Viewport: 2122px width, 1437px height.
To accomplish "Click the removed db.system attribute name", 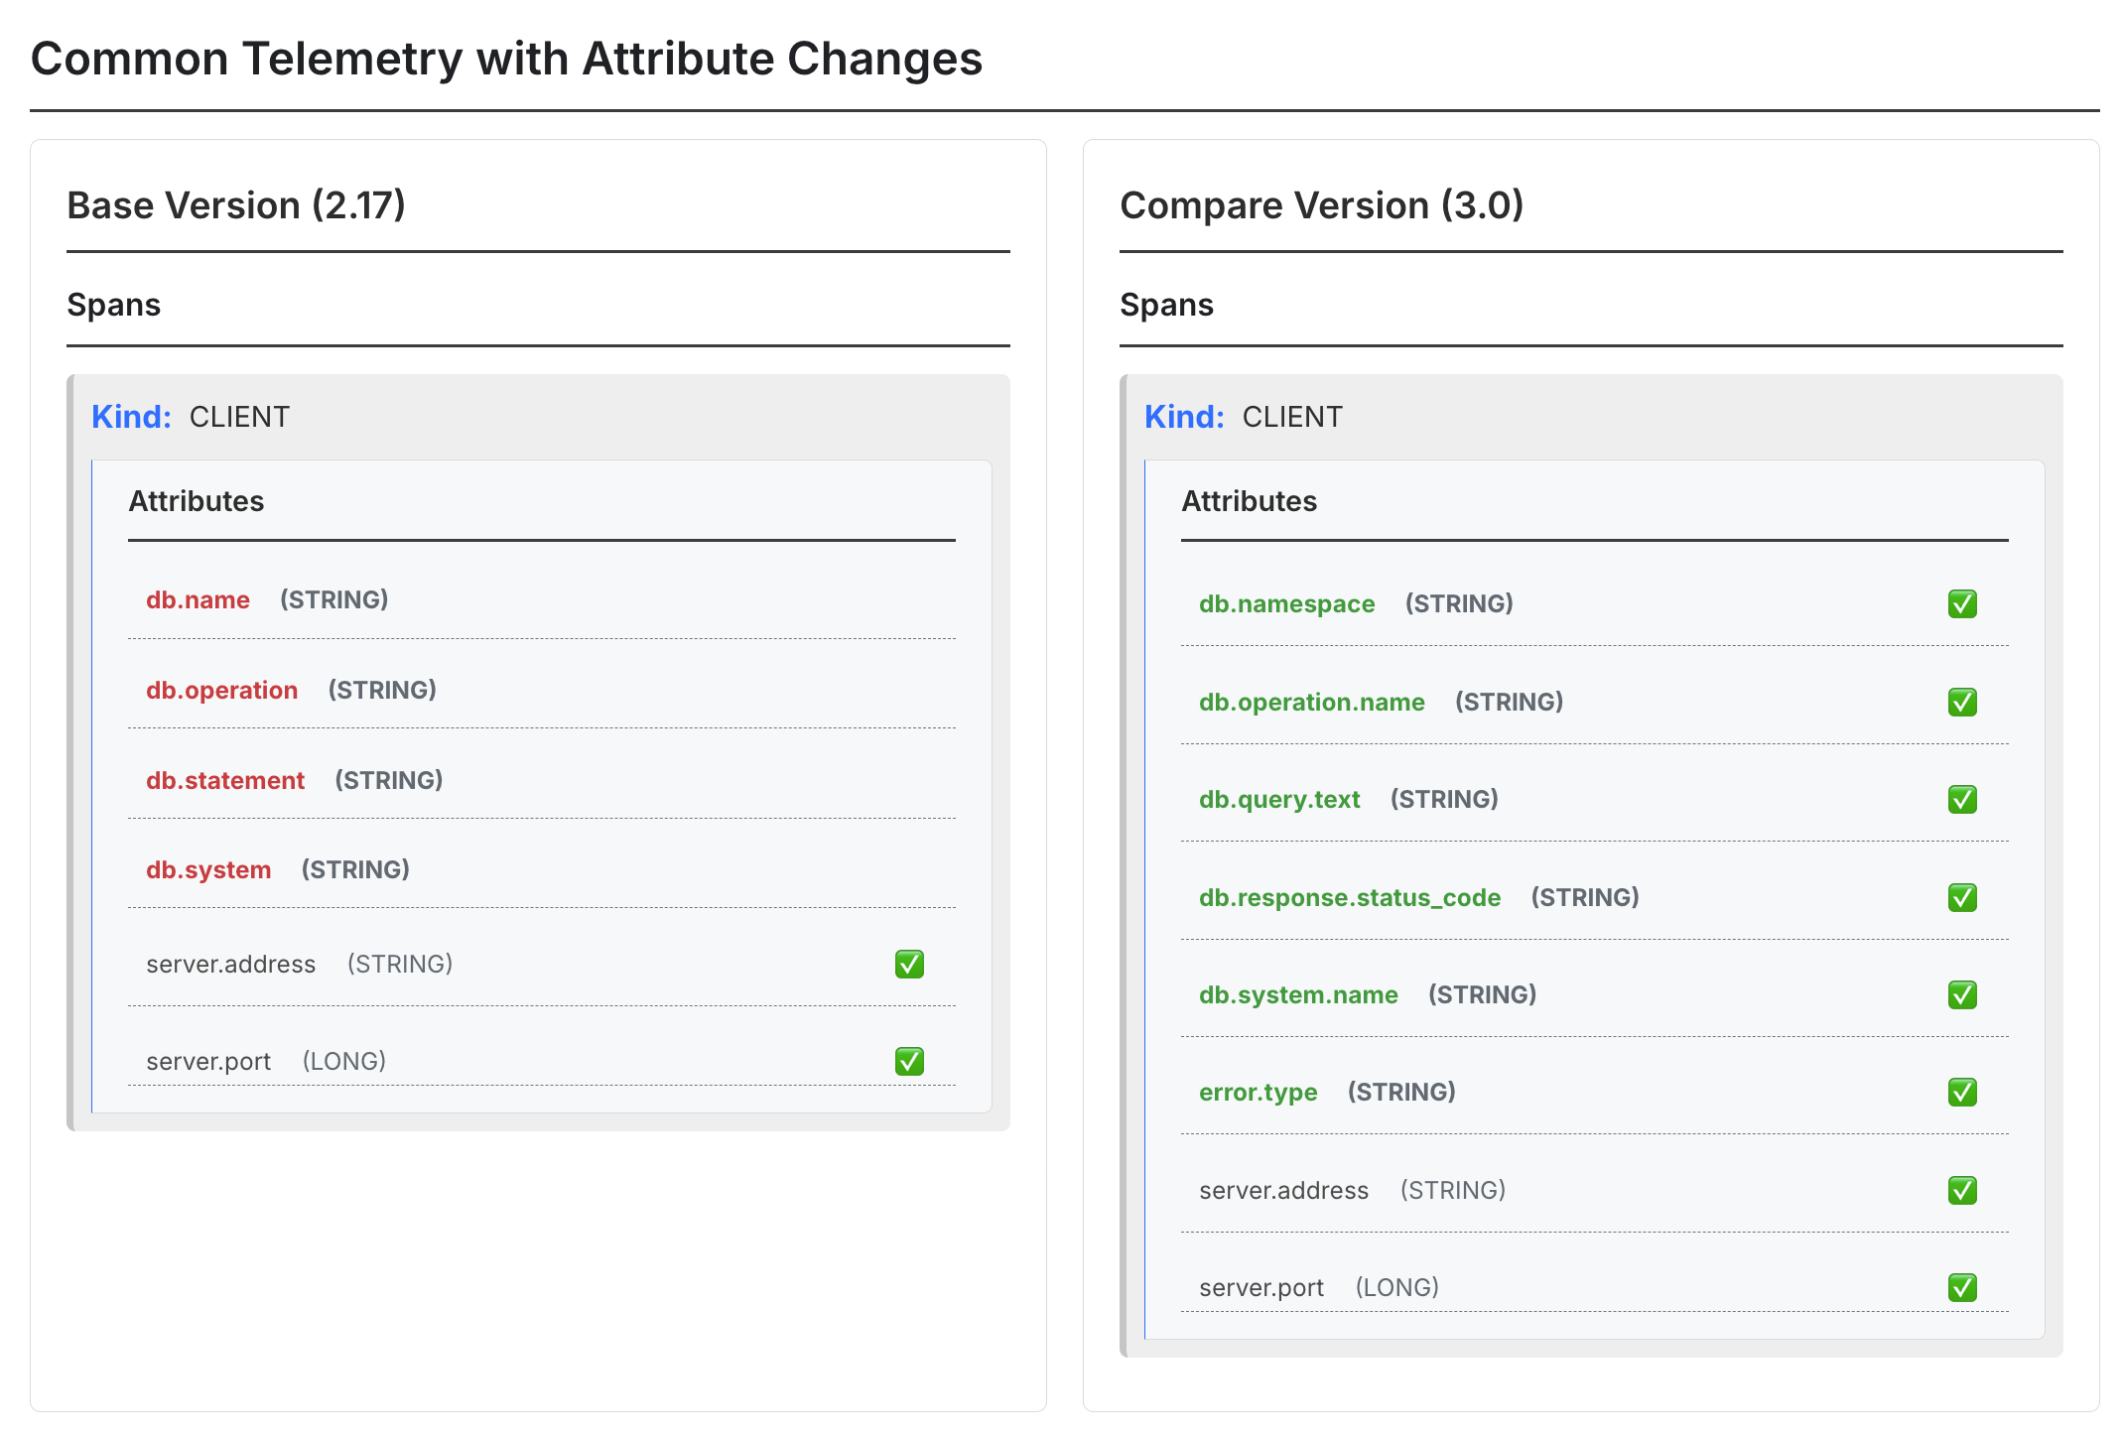I will tap(208, 869).
